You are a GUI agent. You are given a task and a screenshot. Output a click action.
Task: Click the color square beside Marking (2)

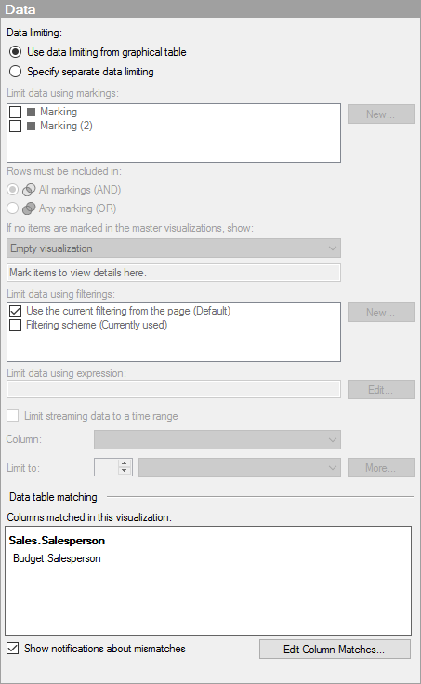(31, 126)
